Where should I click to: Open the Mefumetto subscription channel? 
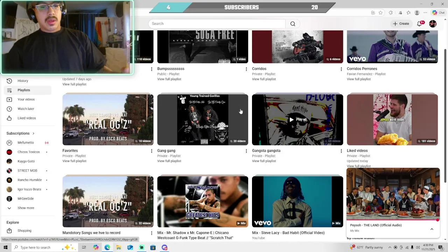click(x=28, y=143)
